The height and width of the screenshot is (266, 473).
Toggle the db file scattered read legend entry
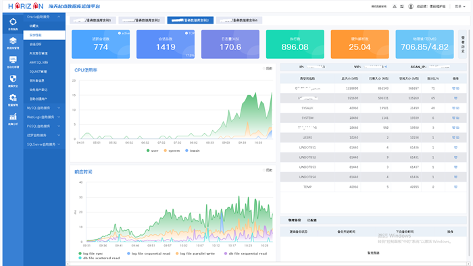99,258
